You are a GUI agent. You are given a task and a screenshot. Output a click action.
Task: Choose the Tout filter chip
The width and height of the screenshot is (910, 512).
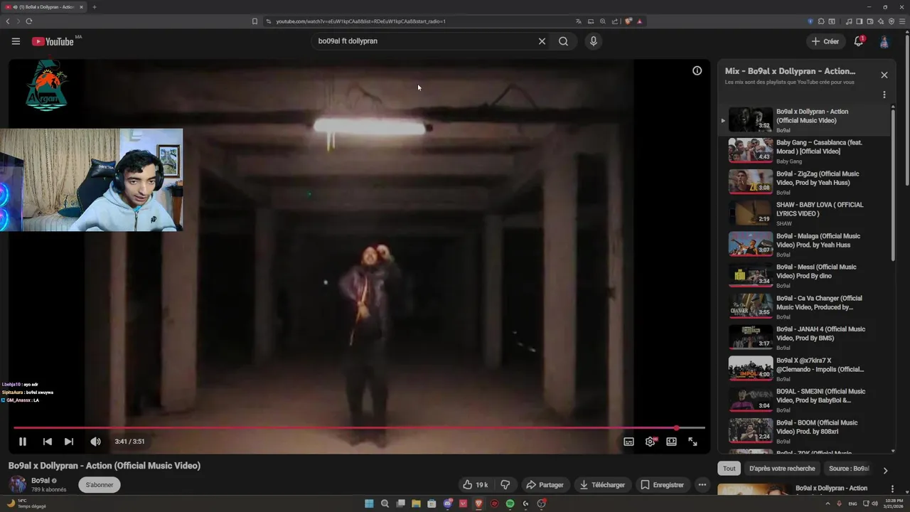(729, 469)
